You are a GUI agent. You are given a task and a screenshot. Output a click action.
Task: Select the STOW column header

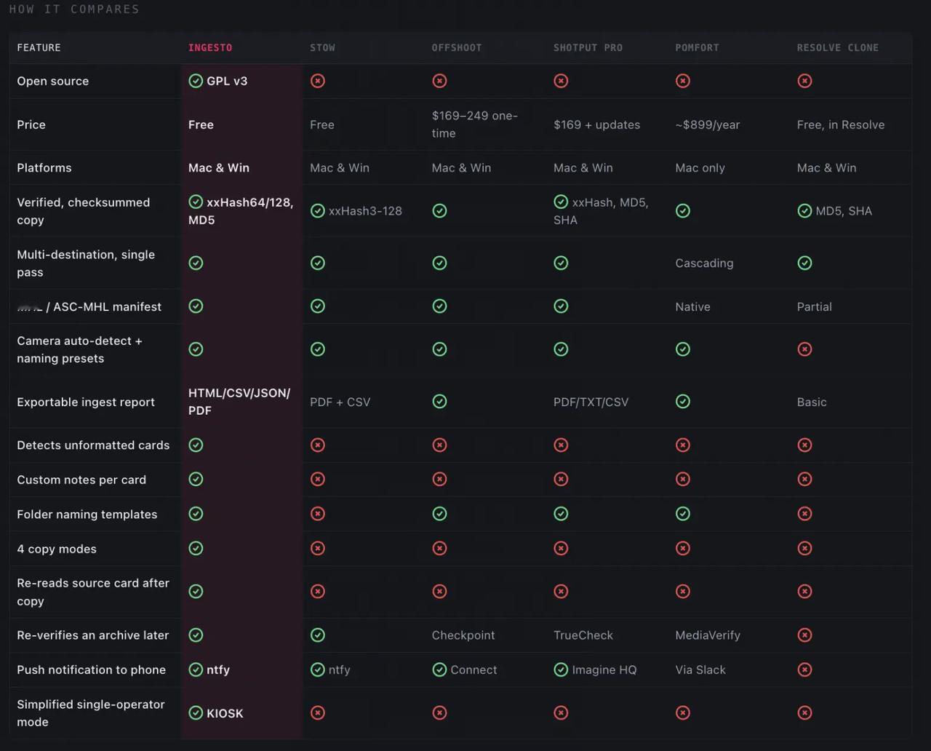pos(323,48)
